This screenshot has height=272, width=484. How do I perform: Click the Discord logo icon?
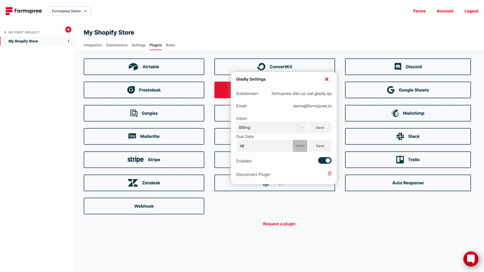[x=398, y=67]
